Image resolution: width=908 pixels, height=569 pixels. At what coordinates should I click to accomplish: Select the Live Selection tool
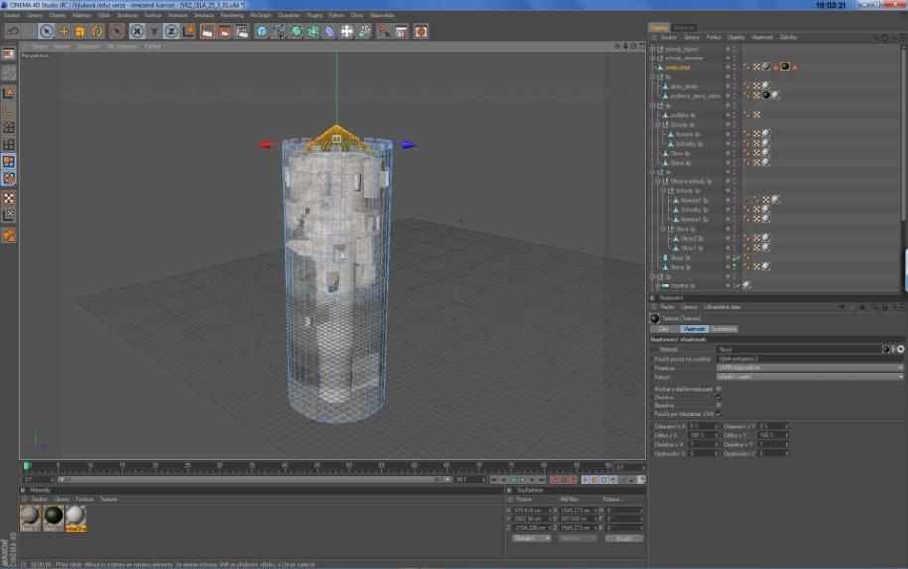coord(47,32)
